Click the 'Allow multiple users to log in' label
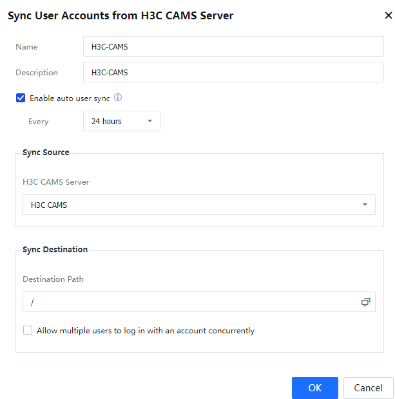The width and height of the screenshot is (395, 399). [146, 331]
